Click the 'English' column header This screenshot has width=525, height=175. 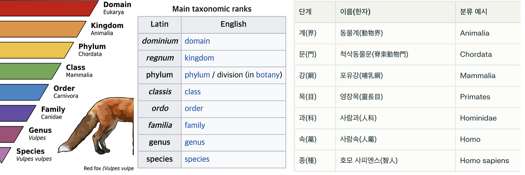233,24
